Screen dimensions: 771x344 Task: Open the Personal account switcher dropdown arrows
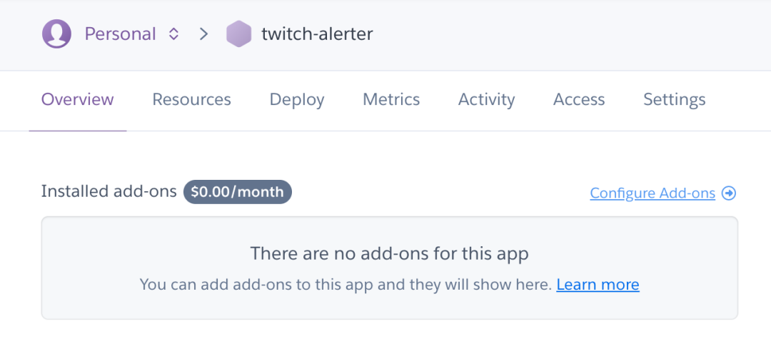pos(173,34)
